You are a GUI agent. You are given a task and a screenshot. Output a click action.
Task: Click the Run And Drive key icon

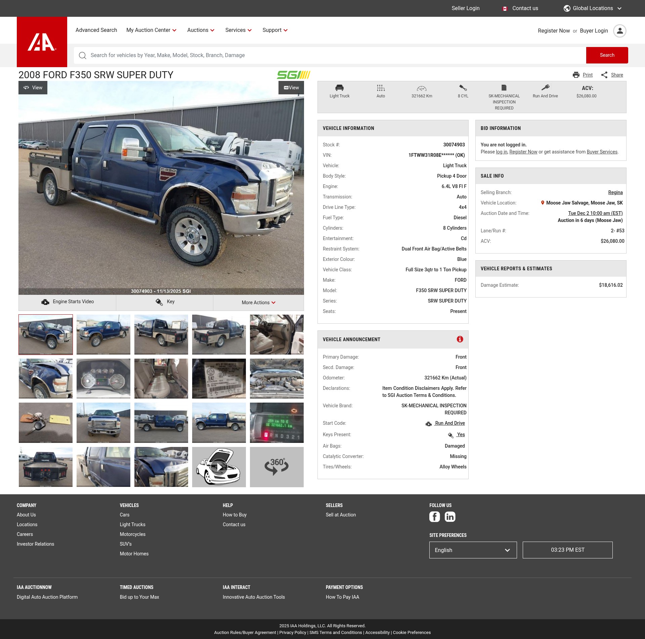pos(545,88)
